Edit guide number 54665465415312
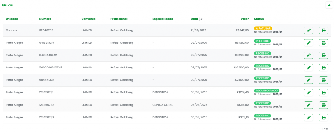 [x=308, y=67]
